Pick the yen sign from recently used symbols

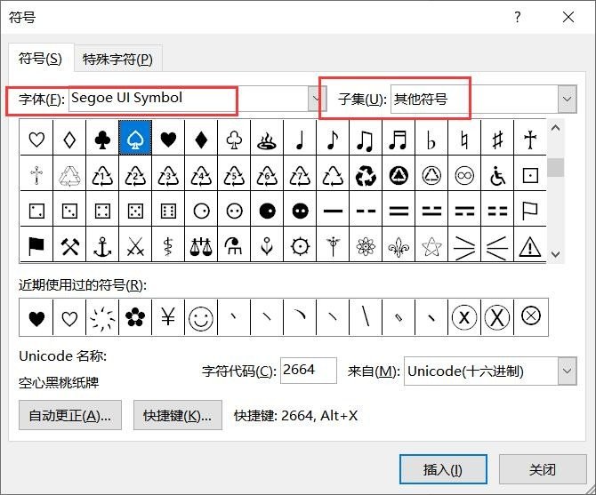168,317
